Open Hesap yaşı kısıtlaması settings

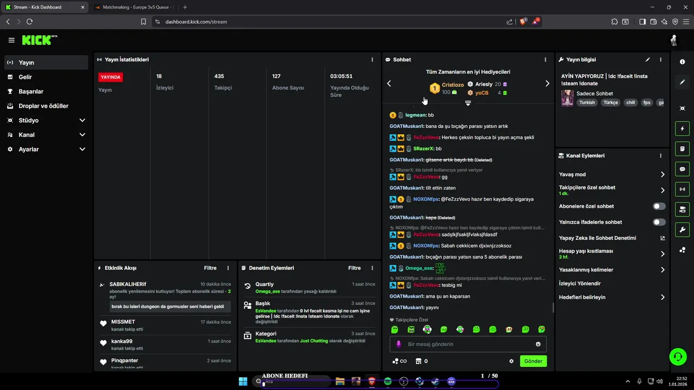pyautogui.click(x=612, y=253)
